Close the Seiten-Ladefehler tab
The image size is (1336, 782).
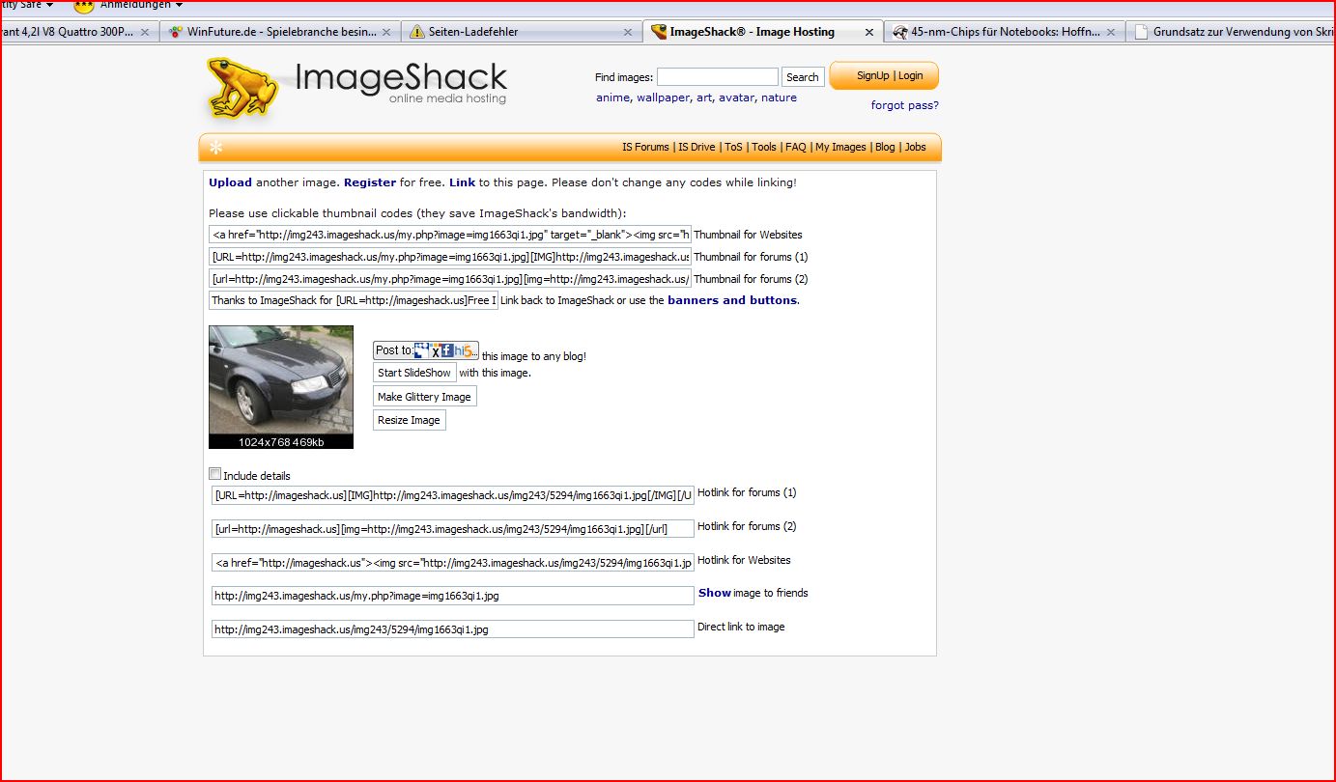tap(628, 32)
